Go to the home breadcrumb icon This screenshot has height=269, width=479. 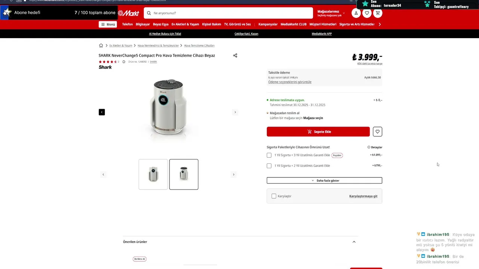coord(101,46)
